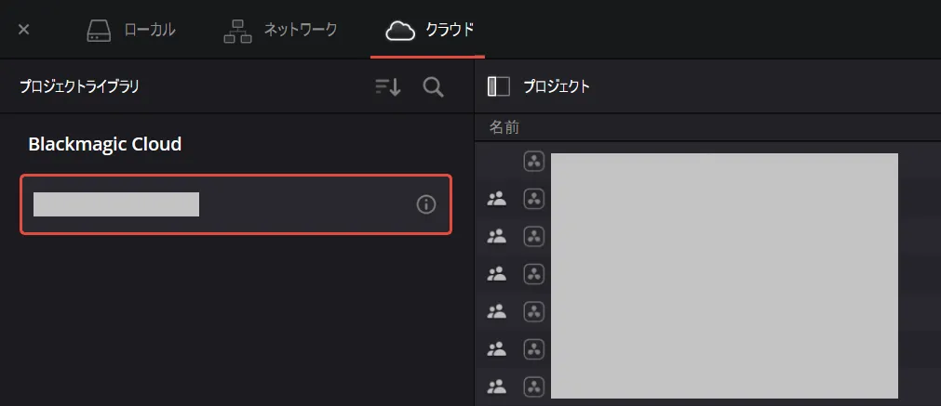Click the プロジェクトライブラリ heading text

(x=79, y=86)
